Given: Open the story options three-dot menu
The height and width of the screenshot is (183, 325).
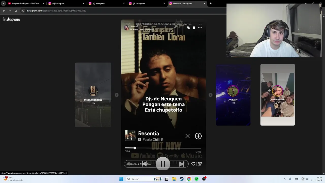Looking at the screenshot, I should coord(200,28).
